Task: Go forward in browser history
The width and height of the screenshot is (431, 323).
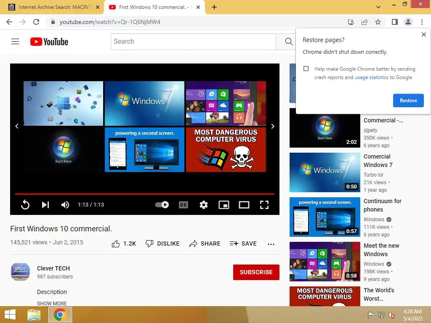Action: [x=23, y=22]
